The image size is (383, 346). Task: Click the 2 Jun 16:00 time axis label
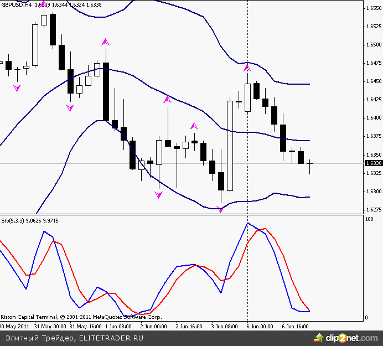coord(188,326)
